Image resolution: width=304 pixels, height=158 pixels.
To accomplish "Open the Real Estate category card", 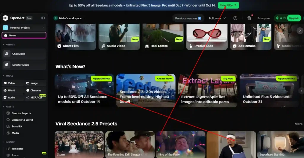I will (163, 37).
